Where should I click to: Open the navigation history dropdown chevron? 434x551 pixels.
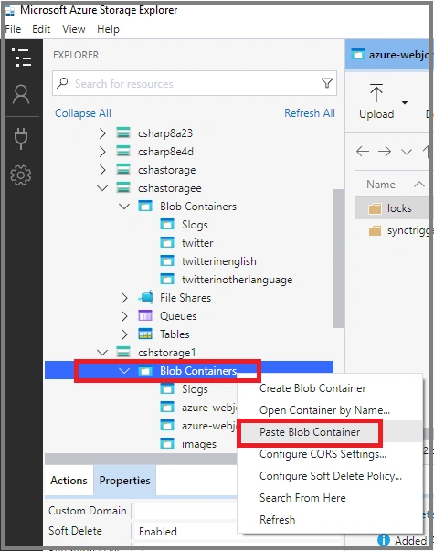(x=407, y=152)
